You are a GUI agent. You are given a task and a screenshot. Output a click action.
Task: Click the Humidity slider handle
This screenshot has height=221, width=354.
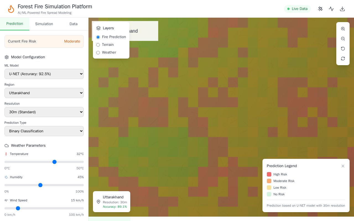tap(40, 185)
